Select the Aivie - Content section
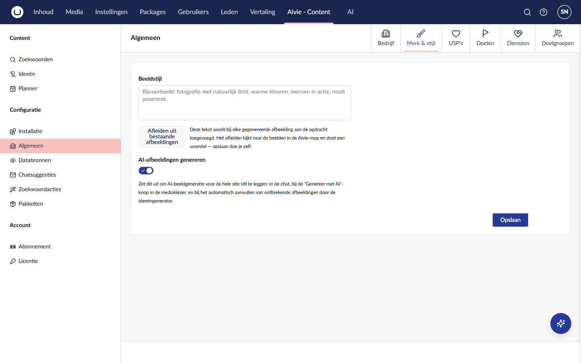 tap(309, 12)
